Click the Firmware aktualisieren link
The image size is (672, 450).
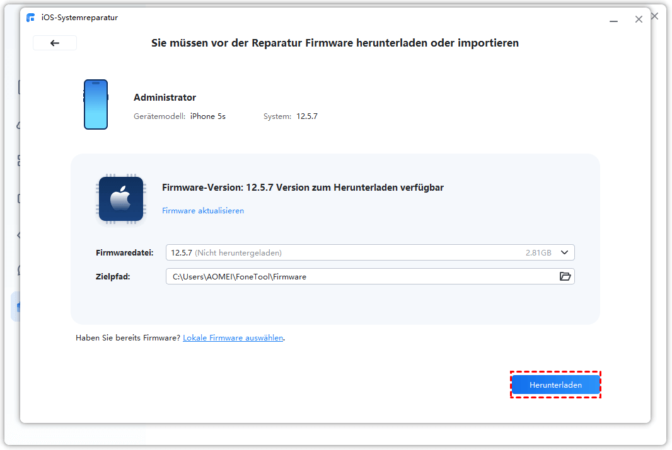(203, 211)
